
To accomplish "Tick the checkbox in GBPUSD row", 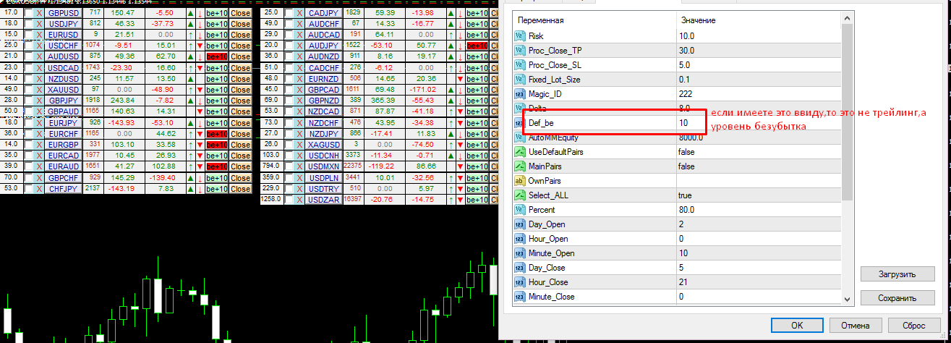I will pyautogui.click(x=28, y=13).
